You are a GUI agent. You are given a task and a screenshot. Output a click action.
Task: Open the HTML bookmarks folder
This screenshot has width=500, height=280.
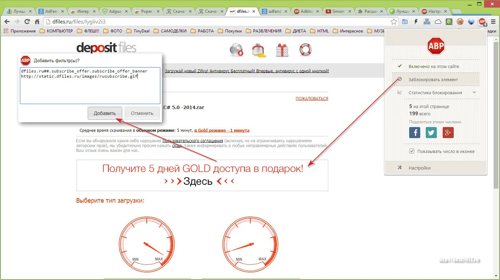(x=319, y=31)
